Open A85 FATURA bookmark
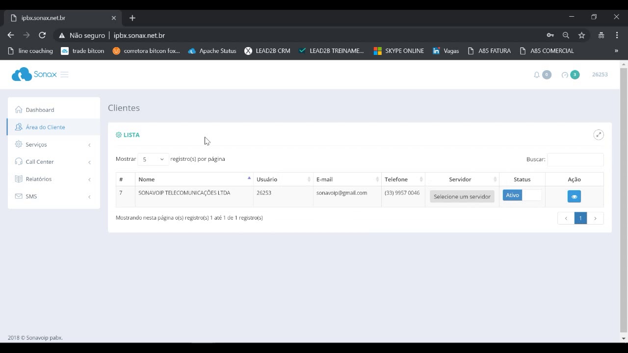The image size is (628, 353). (489, 50)
